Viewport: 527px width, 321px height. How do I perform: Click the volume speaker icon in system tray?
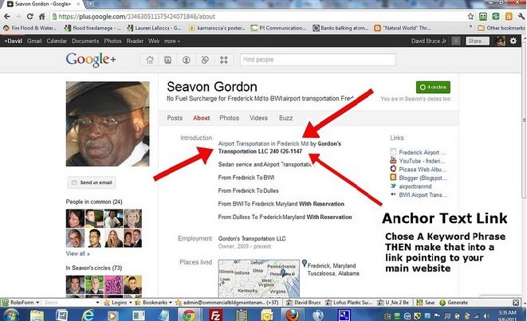486,315
